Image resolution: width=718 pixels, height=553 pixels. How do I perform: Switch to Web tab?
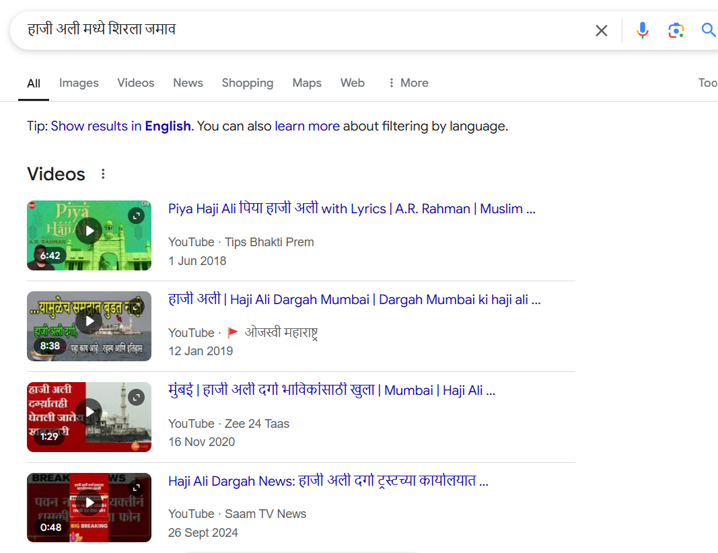352,83
